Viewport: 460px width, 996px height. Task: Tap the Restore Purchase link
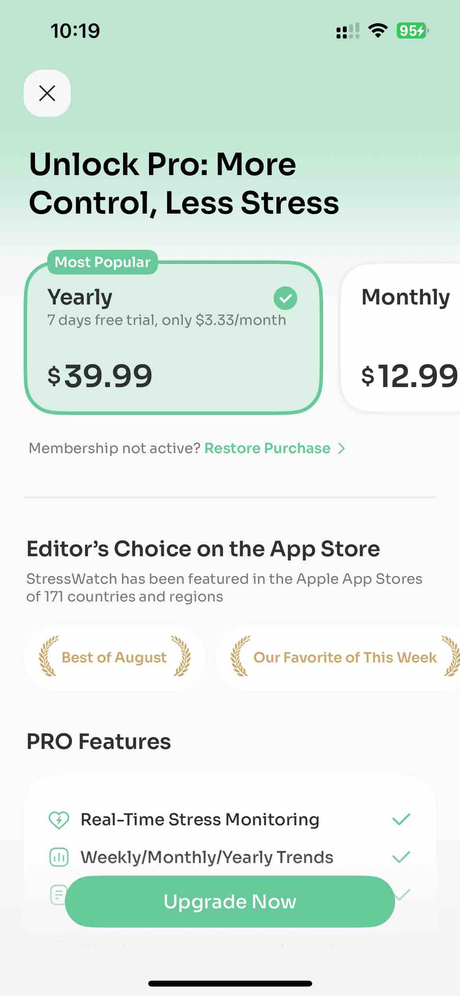tap(267, 448)
